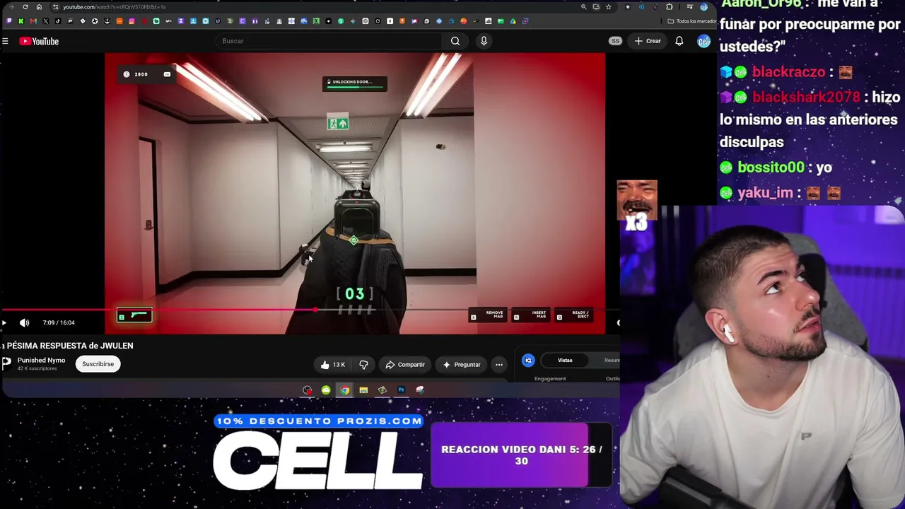This screenshot has height=509, width=905.
Task: Click the Engagement label in the side panel
Action: point(550,379)
